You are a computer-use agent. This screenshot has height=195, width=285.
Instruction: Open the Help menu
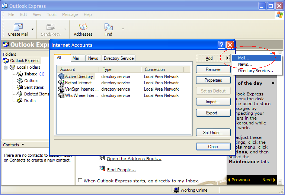87,14
